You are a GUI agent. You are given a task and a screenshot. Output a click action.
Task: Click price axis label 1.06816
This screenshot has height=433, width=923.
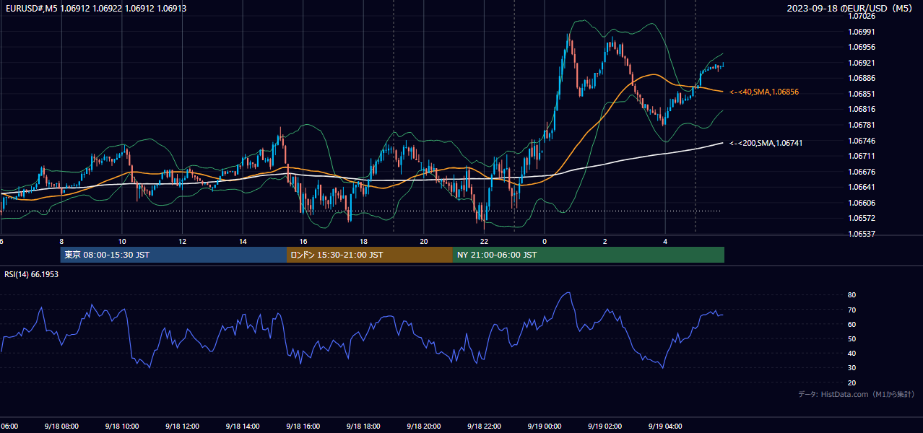tap(861, 109)
